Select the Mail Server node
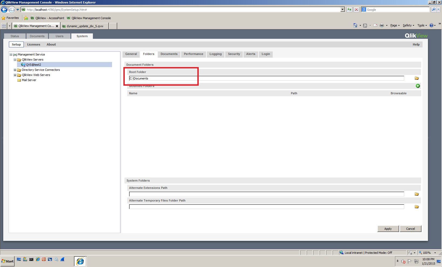 (29, 80)
